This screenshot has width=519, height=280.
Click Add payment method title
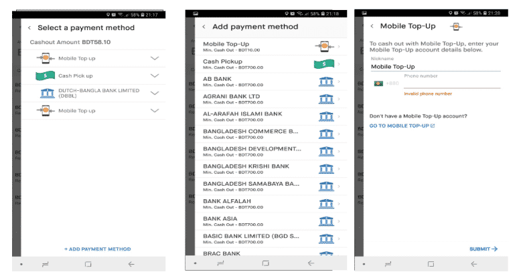click(x=255, y=27)
